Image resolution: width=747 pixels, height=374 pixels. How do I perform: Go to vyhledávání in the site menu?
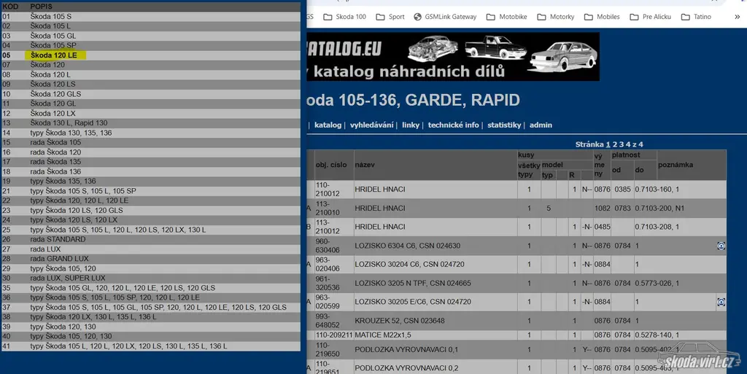click(x=371, y=125)
